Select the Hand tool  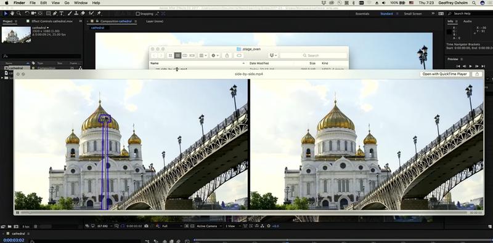tap(12, 14)
